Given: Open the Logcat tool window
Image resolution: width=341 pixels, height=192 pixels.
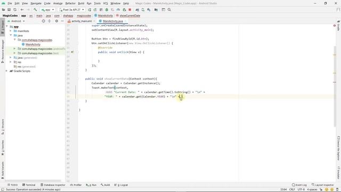Looking at the screenshot, I should (x=121, y=185).
